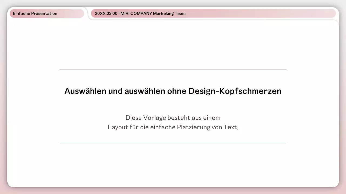346x194 pixels.
Task: Select the body text 'Diese Vorlage besteht aus einem'
Action: pos(173,118)
